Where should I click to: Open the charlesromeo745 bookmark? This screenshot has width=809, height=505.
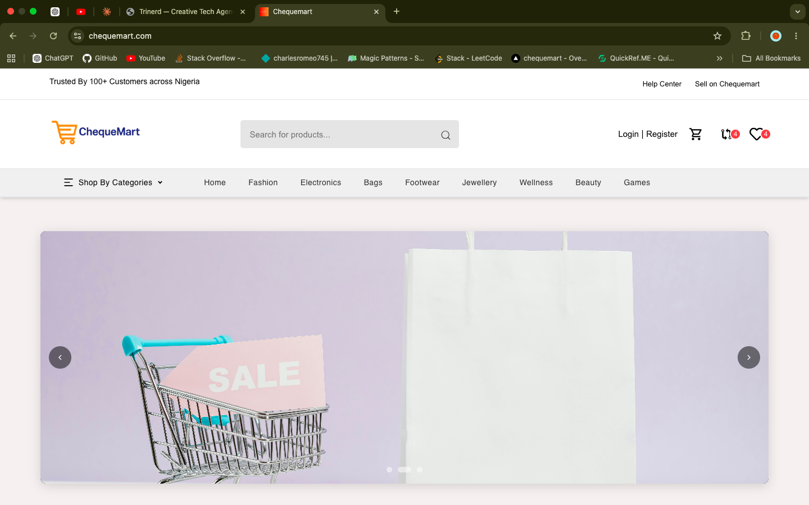pyautogui.click(x=299, y=58)
